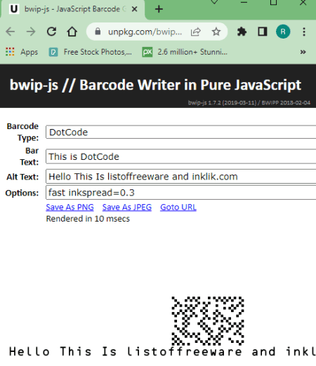Open the profile R avatar menu
The image size is (316, 366).
coord(283,32)
